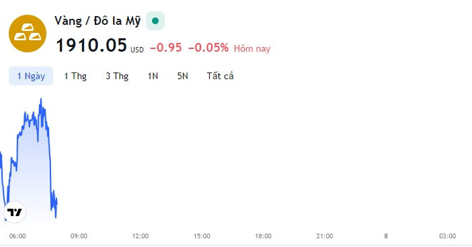
Task: Click the 1910.05 price value
Action: (x=91, y=46)
